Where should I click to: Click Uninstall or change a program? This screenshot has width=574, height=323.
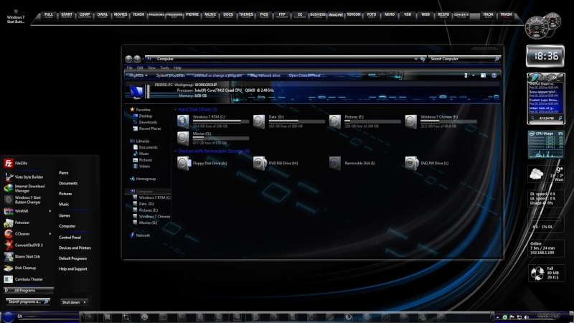tap(217, 75)
